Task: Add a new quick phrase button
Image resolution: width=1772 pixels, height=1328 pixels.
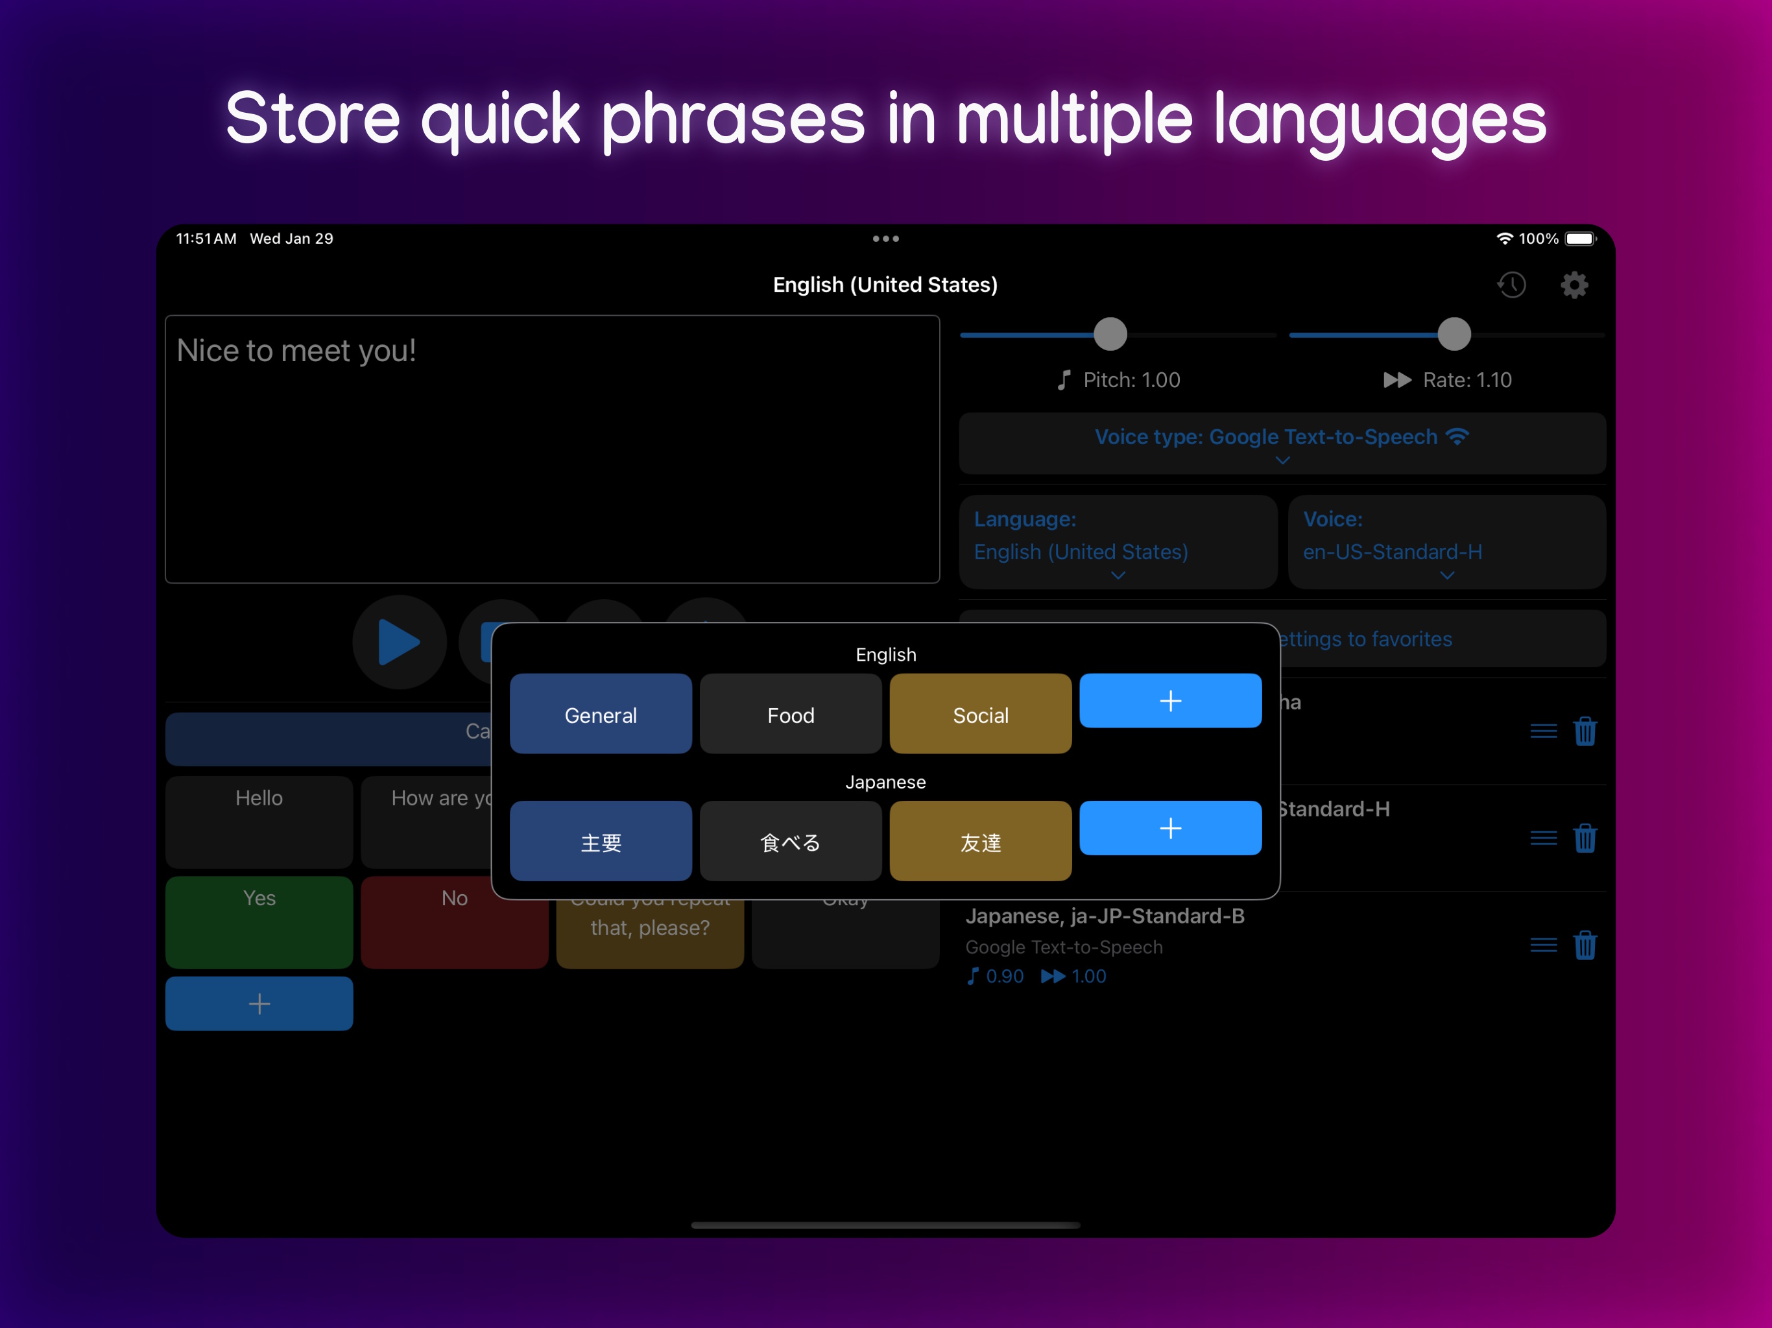Action: tap(259, 1004)
